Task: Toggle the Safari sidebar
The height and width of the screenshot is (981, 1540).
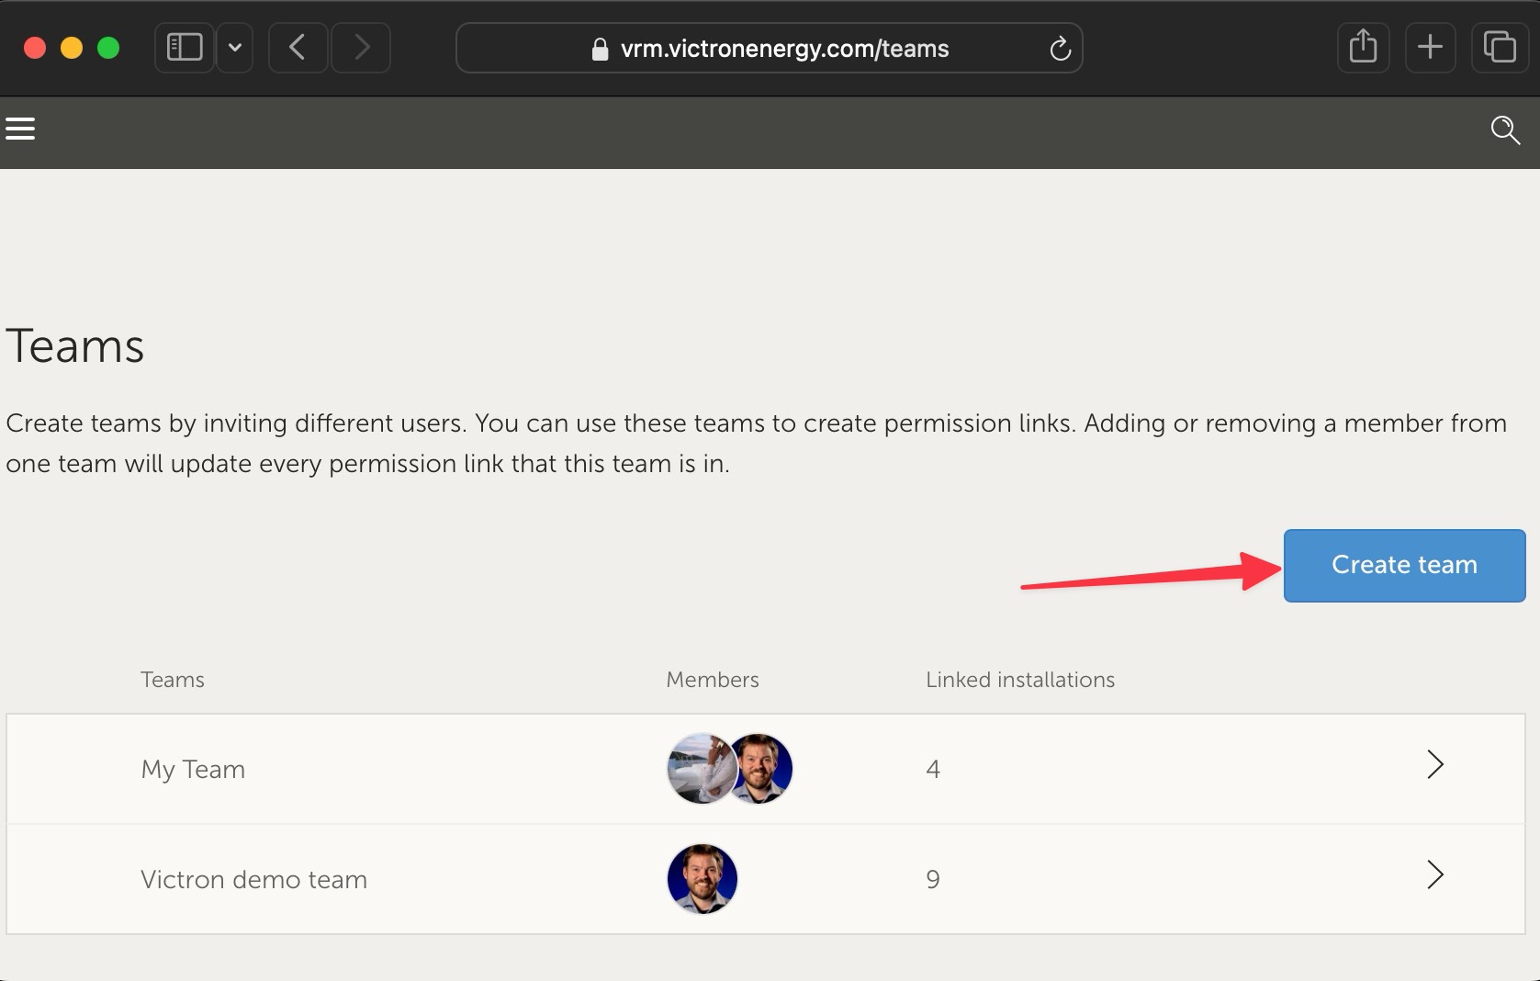Action: coord(185,48)
